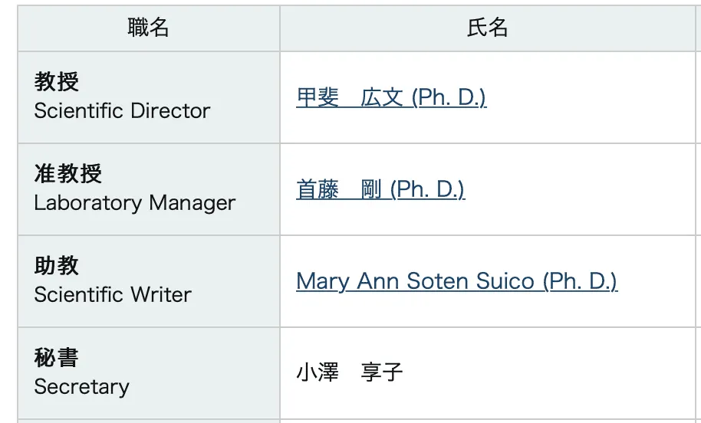701x423 pixels.
Task: Click the Secretary label
Action: click(81, 387)
